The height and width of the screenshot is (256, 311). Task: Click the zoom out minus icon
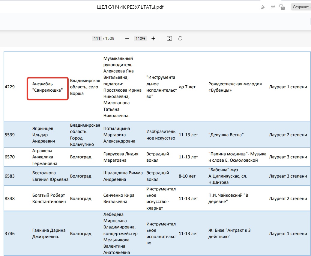127,38
